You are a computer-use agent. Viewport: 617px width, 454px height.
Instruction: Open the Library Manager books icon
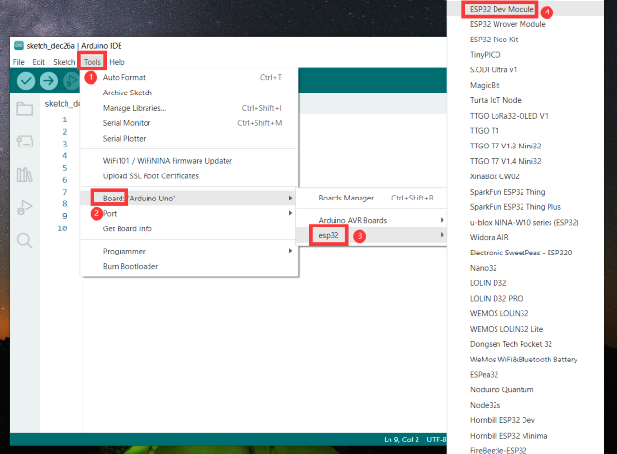click(x=24, y=174)
